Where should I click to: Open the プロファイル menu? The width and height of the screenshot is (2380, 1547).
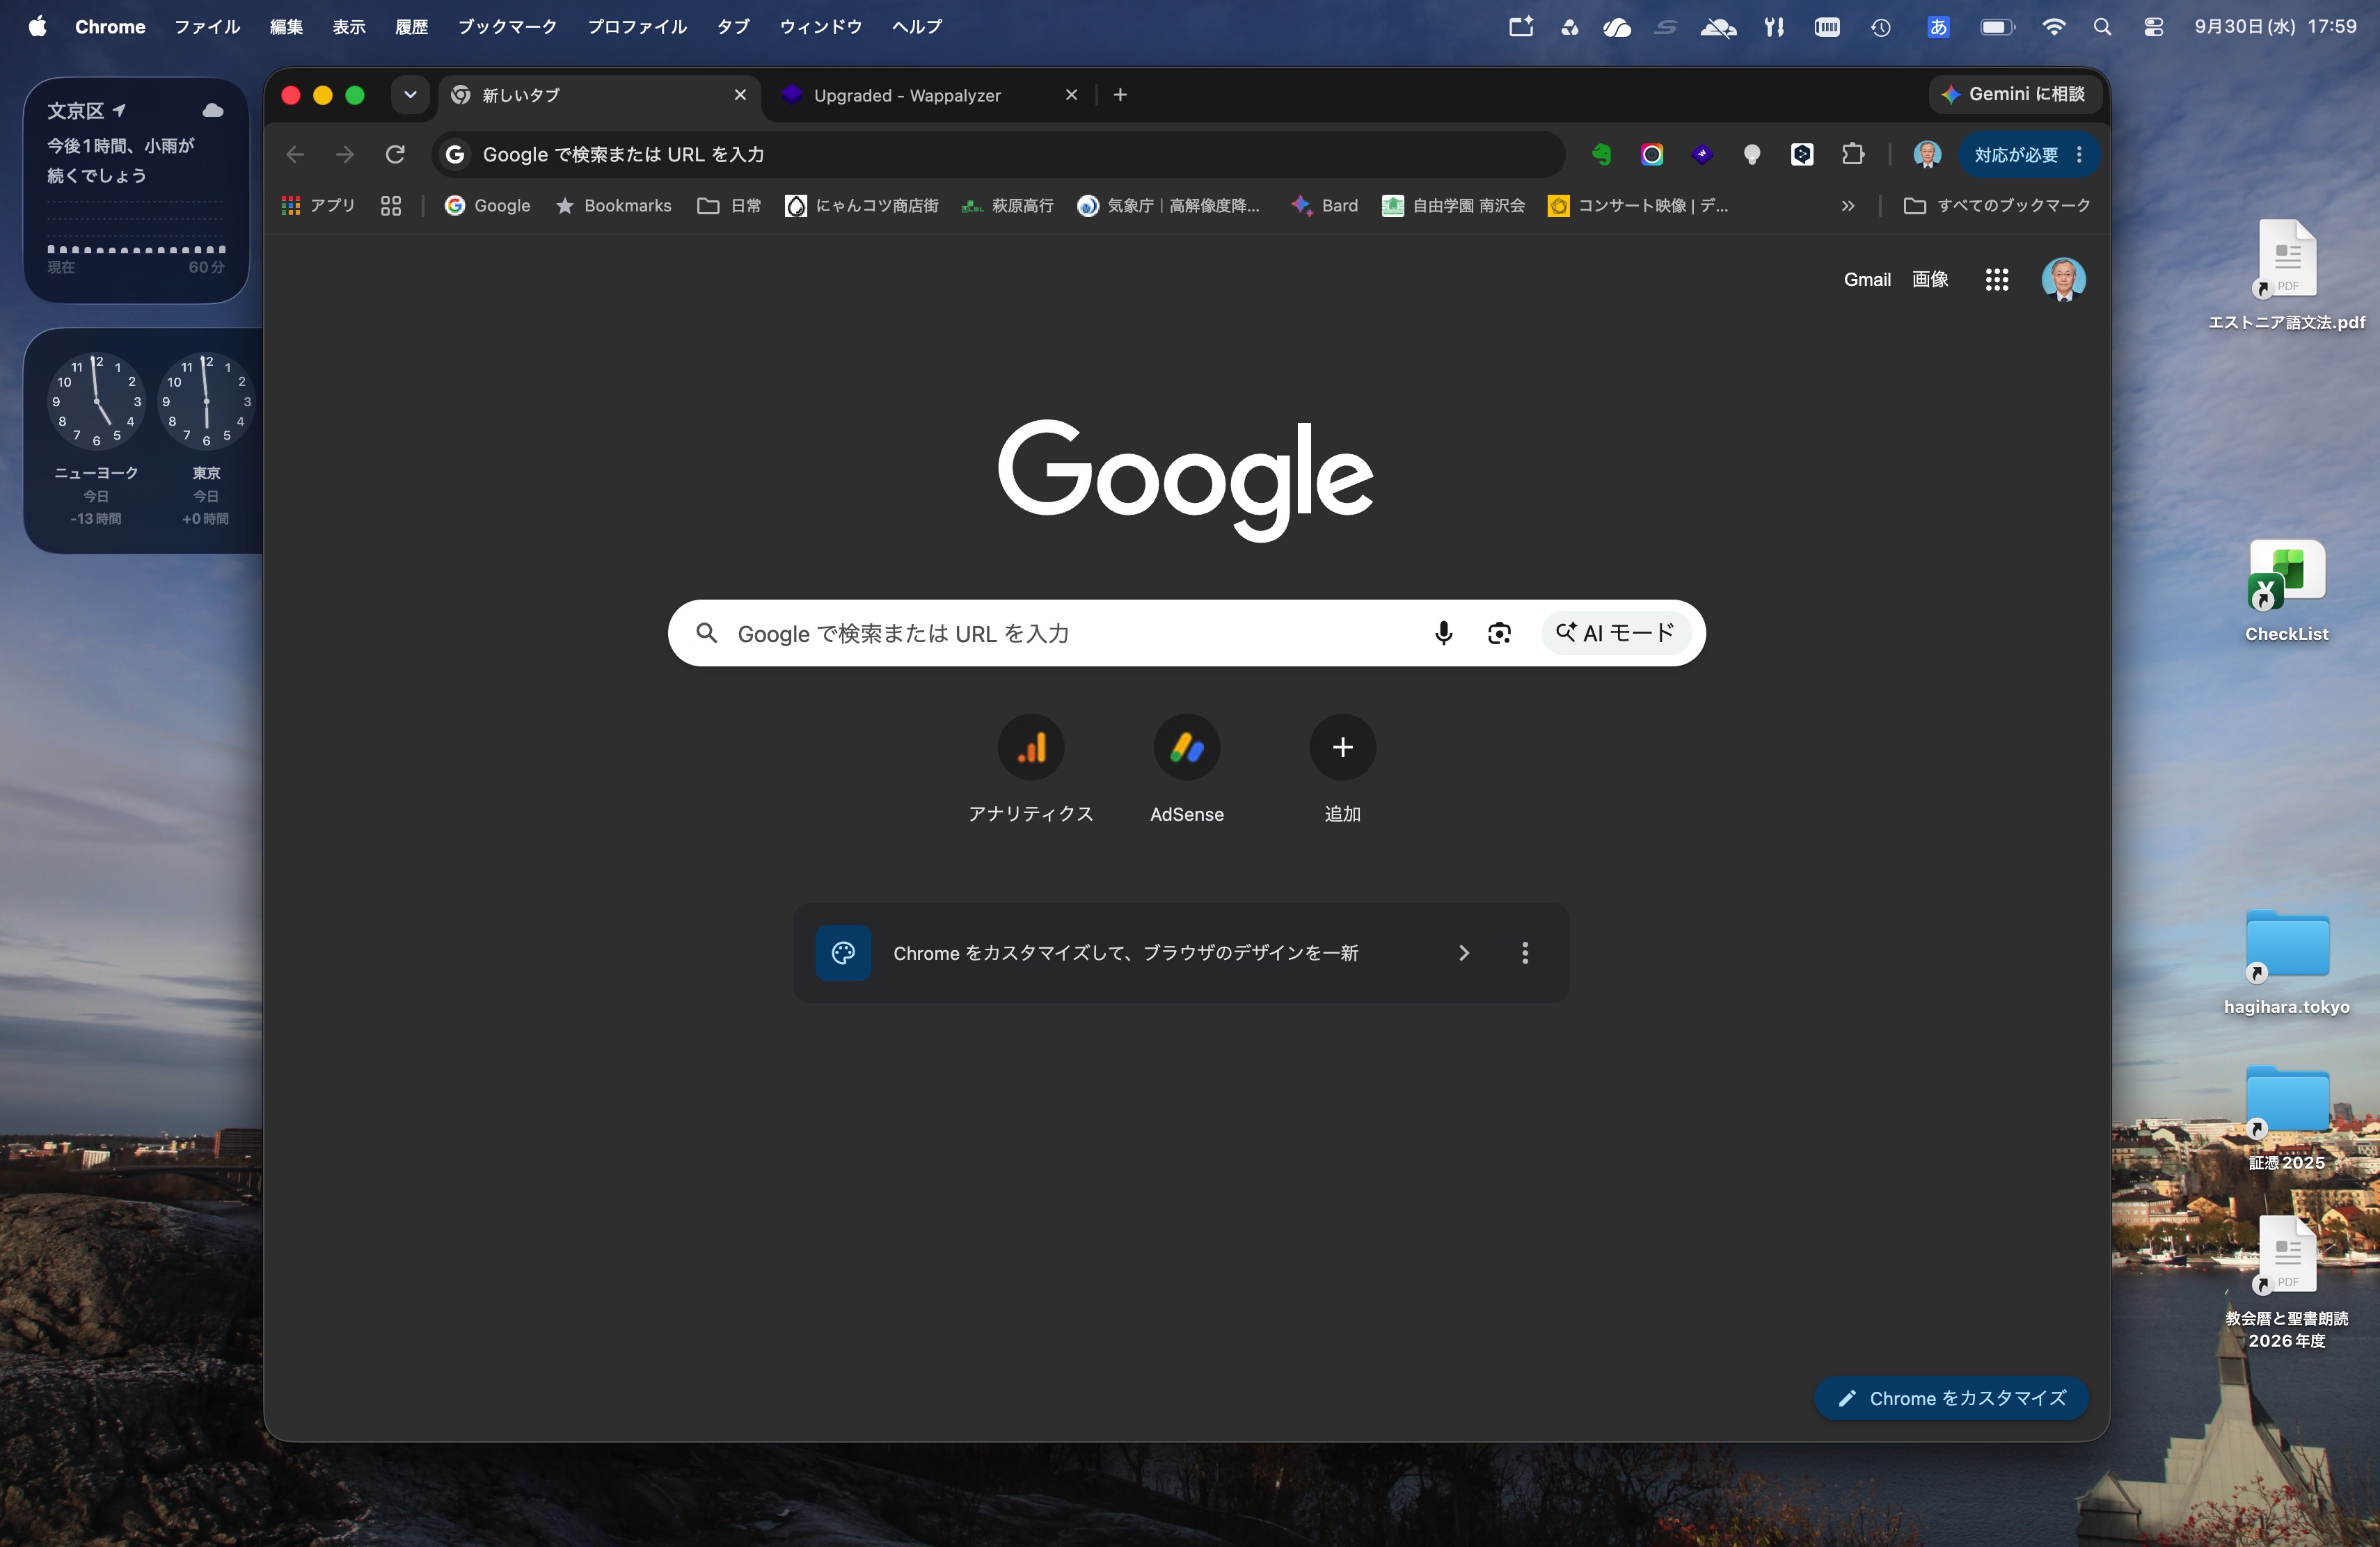[637, 27]
